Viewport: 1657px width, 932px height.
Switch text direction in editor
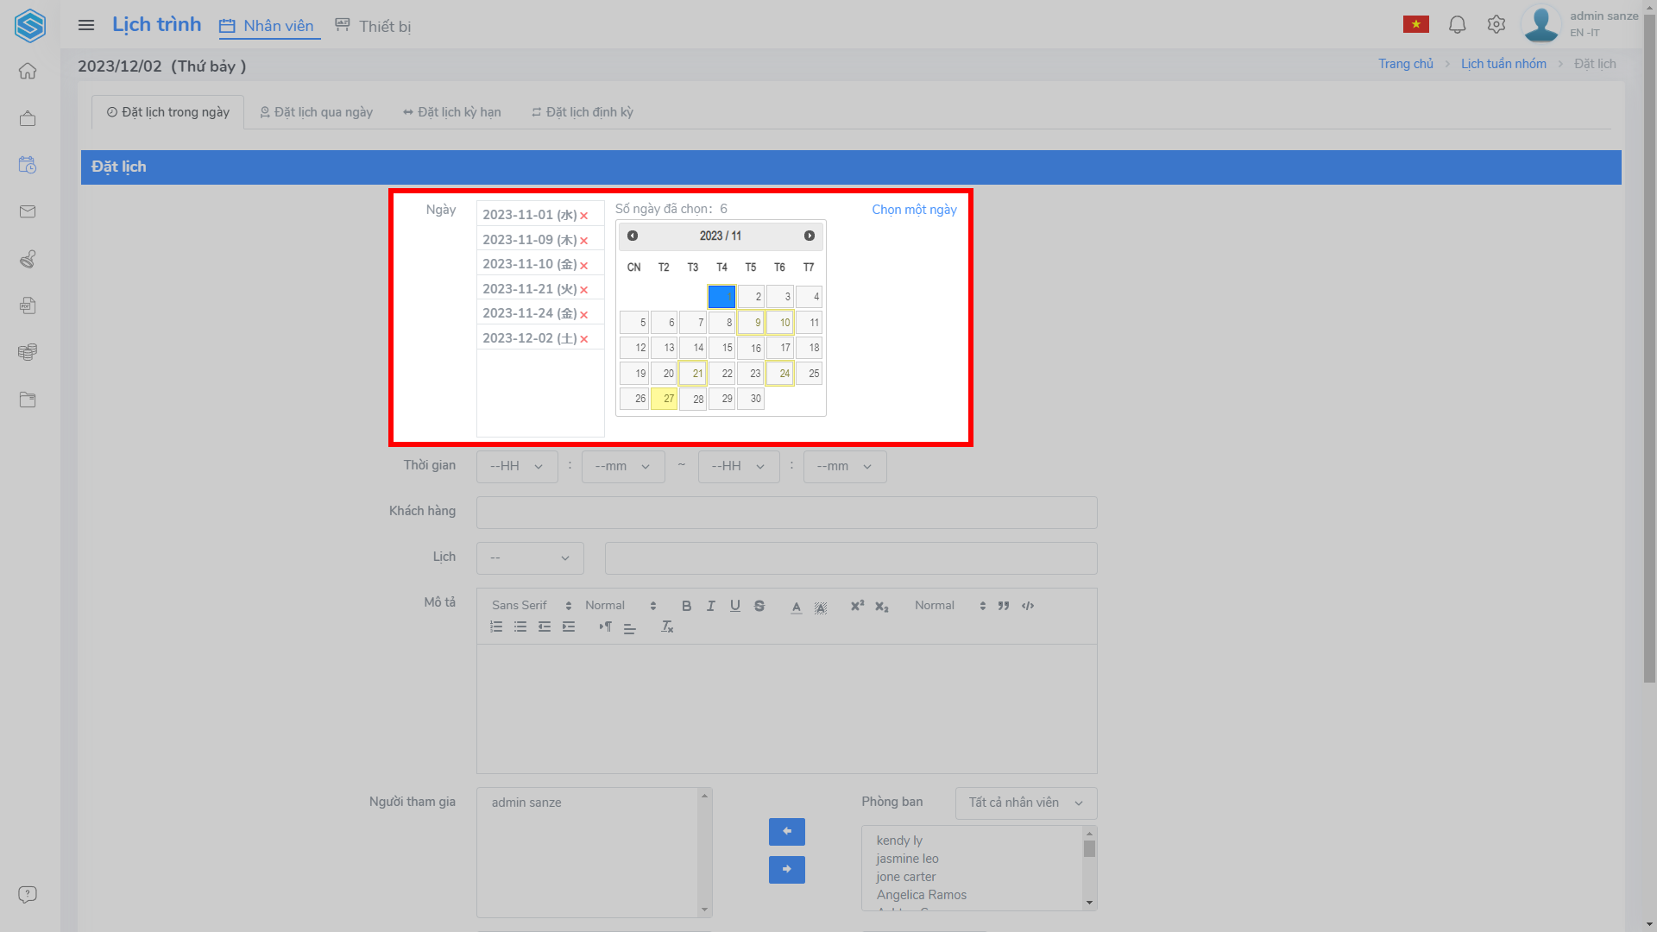606,627
